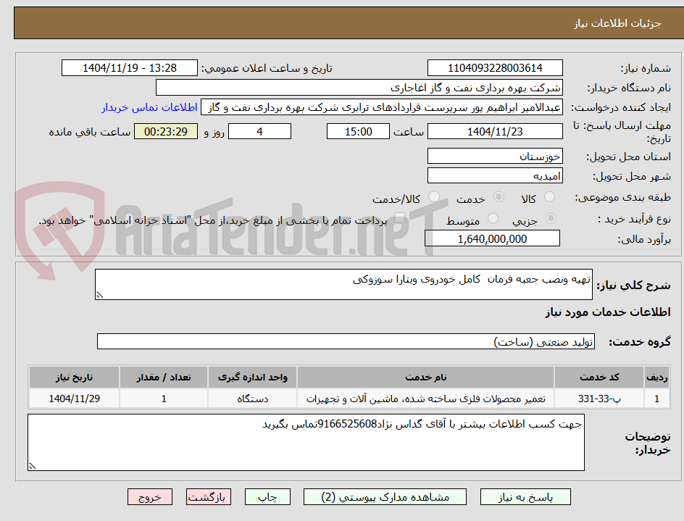
Task: Click the خوزستان province field
Action: pyautogui.click(x=495, y=157)
